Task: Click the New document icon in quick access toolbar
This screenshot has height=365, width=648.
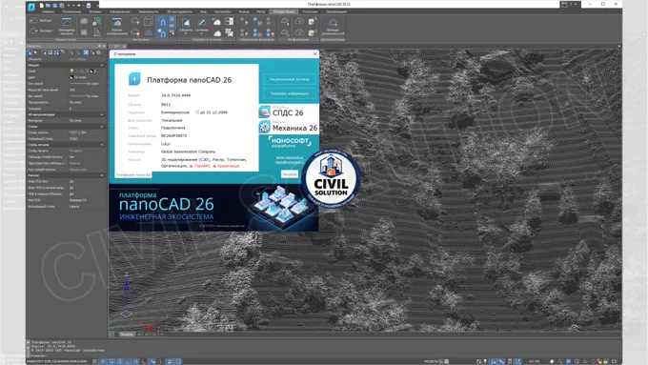Action: click(x=41, y=6)
